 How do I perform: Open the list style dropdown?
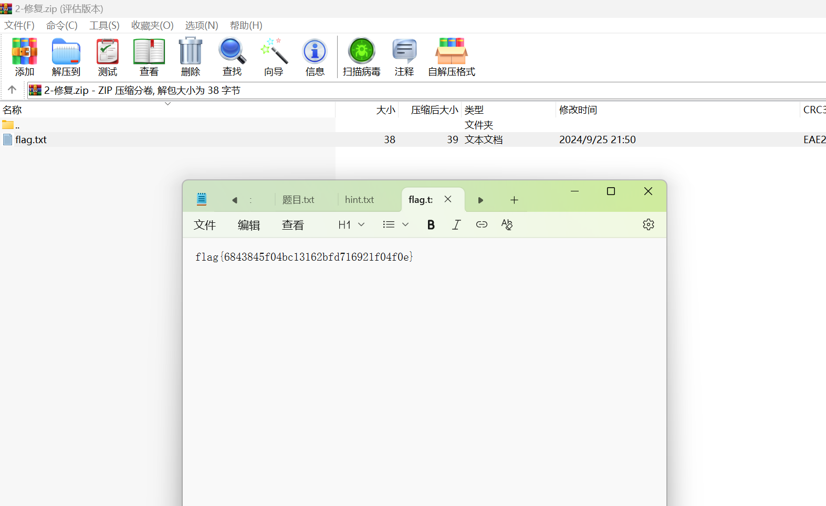[x=395, y=225]
